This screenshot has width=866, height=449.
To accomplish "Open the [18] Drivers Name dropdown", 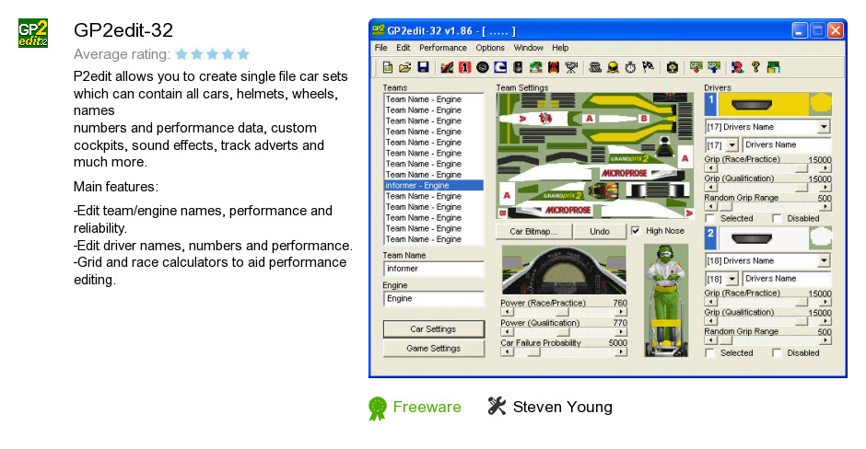I will pyautogui.click(x=824, y=260).
